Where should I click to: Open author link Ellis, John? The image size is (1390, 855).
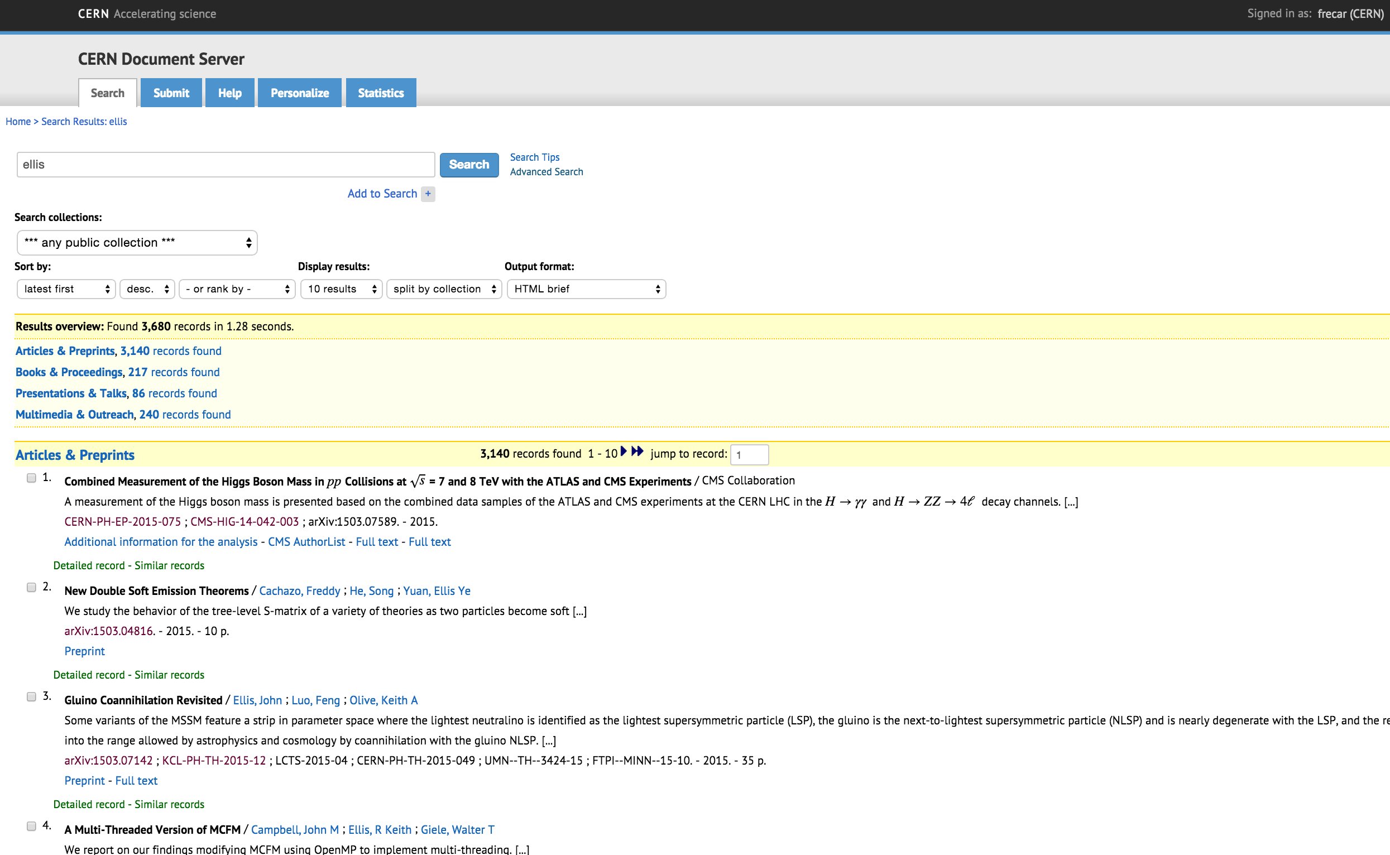257,700
